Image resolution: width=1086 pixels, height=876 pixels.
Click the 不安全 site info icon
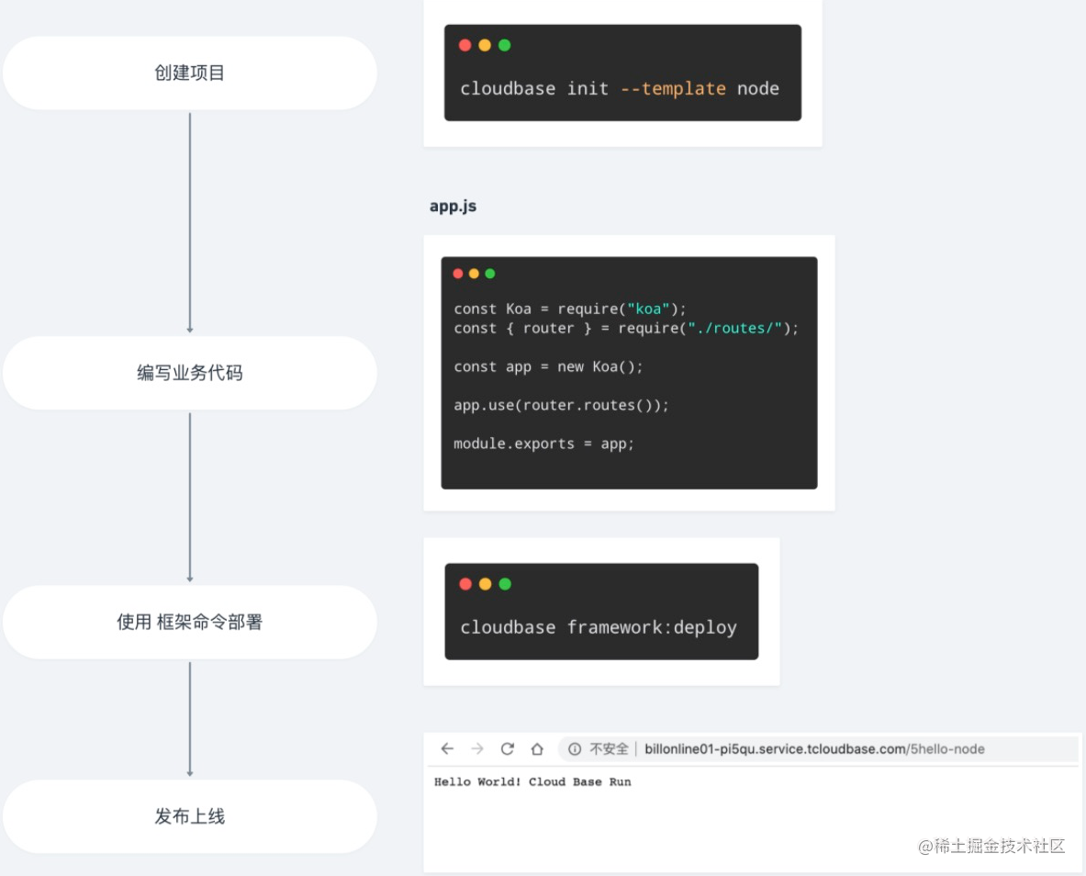(x=575, y=748)
